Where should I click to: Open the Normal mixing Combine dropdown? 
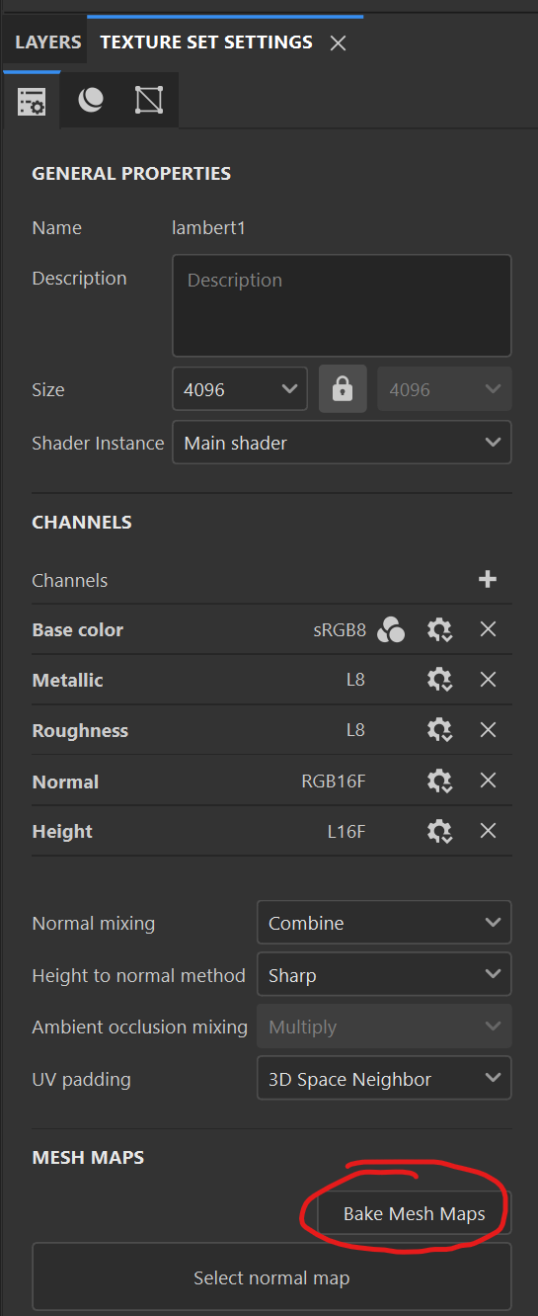coord(384,923)
